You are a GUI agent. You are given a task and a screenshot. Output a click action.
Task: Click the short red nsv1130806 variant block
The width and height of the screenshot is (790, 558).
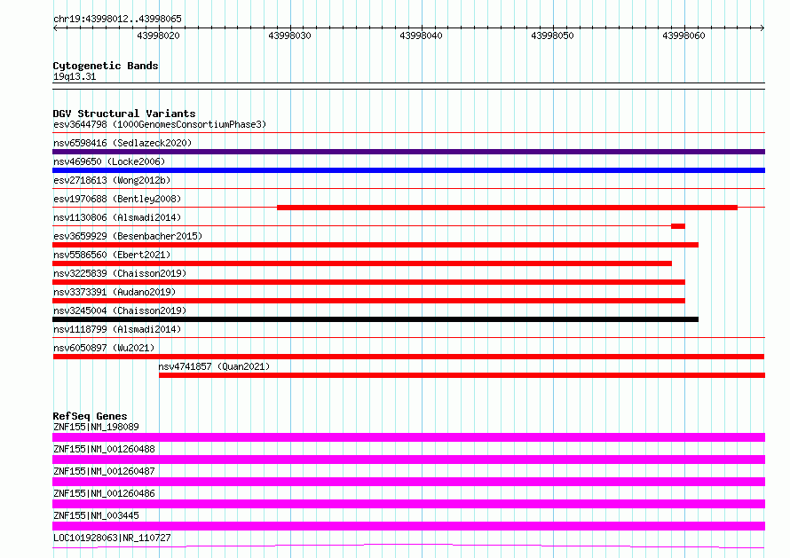coord(678,226)
